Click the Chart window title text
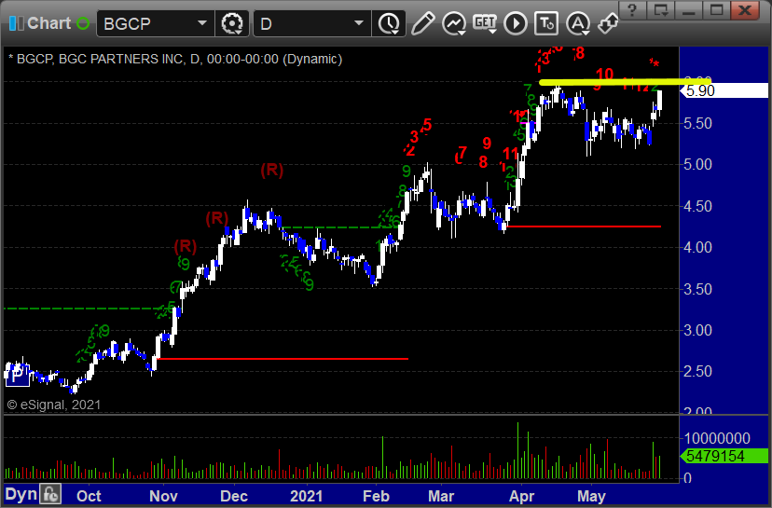The width and height of the screenshot is (772, 508). pos(49,23)
